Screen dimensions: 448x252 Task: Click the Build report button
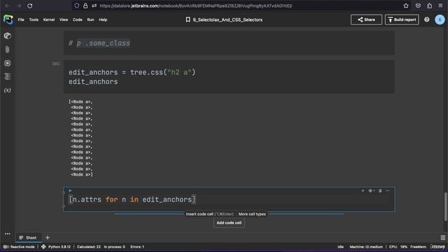pos(402,20)
